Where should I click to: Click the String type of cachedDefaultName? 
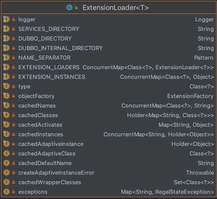tap(206, 163)
